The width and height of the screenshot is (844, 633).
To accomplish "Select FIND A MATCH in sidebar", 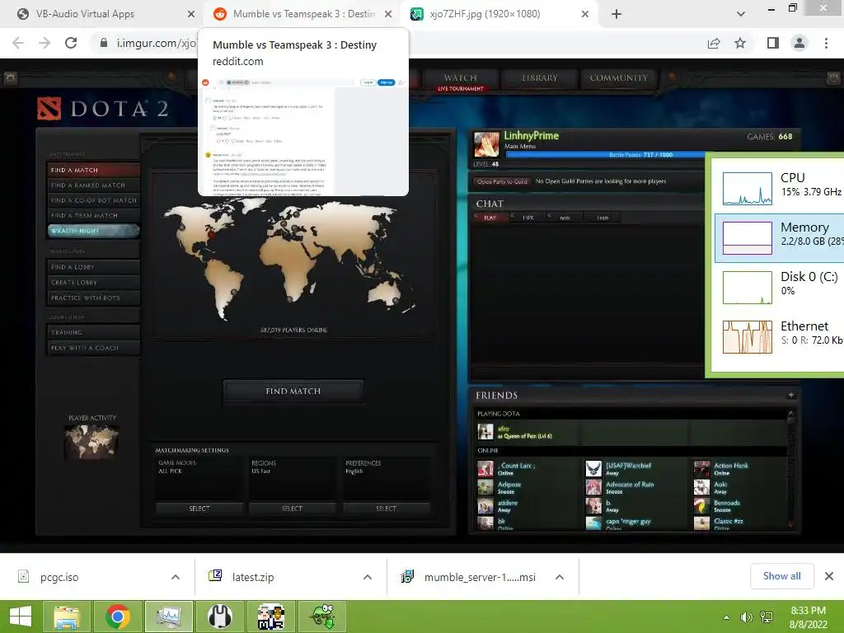I will [x=93, y=170].
